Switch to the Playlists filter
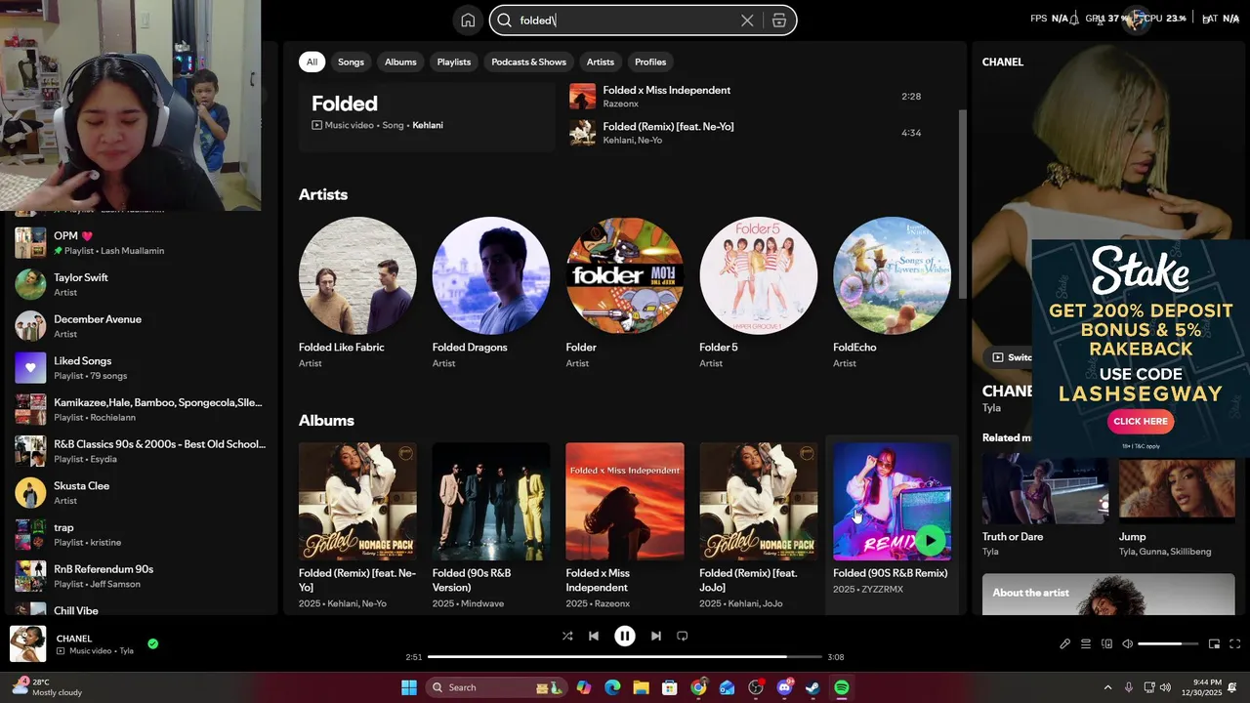The width and height of the screenshot is (1250, 703). tap(453, 62)
